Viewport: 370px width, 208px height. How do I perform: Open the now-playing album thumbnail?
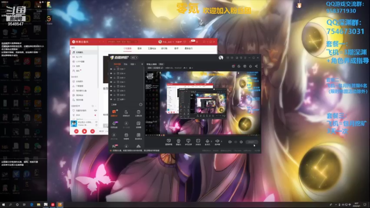pyautogui.click(x=74, y=123)
